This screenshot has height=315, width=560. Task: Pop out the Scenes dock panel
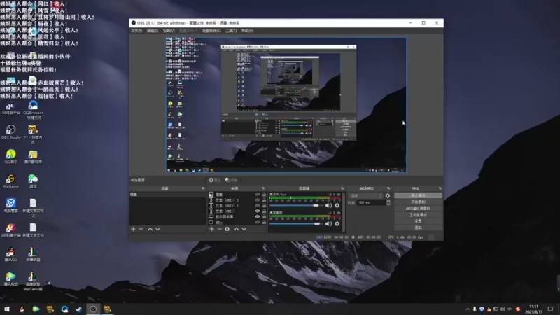click(x=203, y=188)
